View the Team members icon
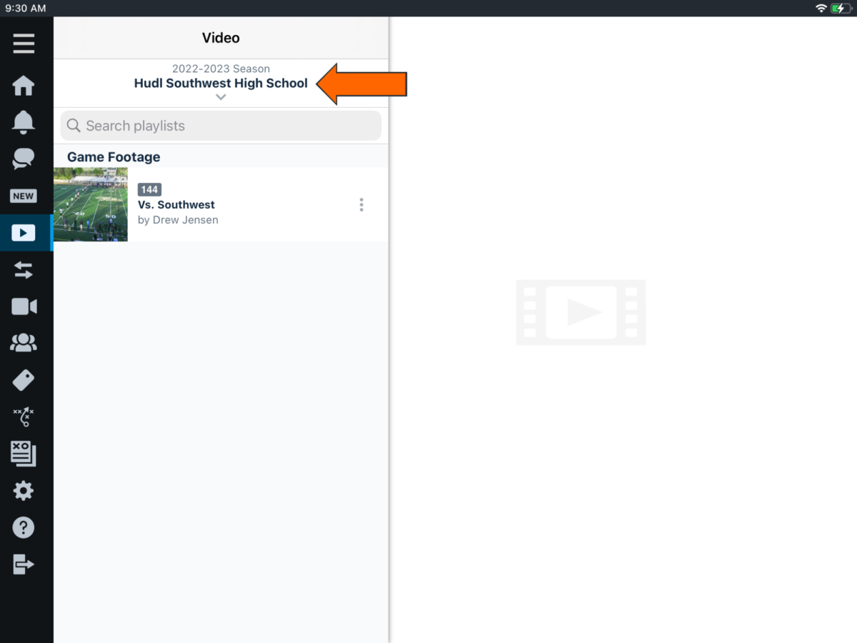The width and height of the screenshot is (857, 643). pos(24,342)
